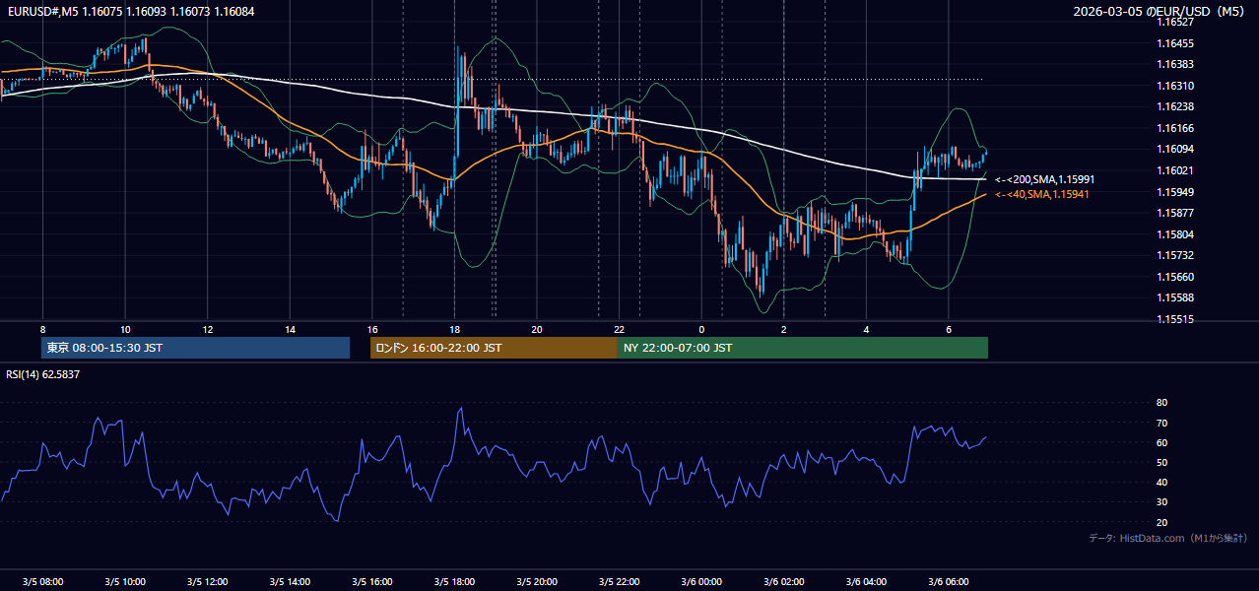Click the RSI(14) 62.5837 indicator label
Viewport: 1259px width, 591px height.
pyautogui.click(x=43, y=374)
